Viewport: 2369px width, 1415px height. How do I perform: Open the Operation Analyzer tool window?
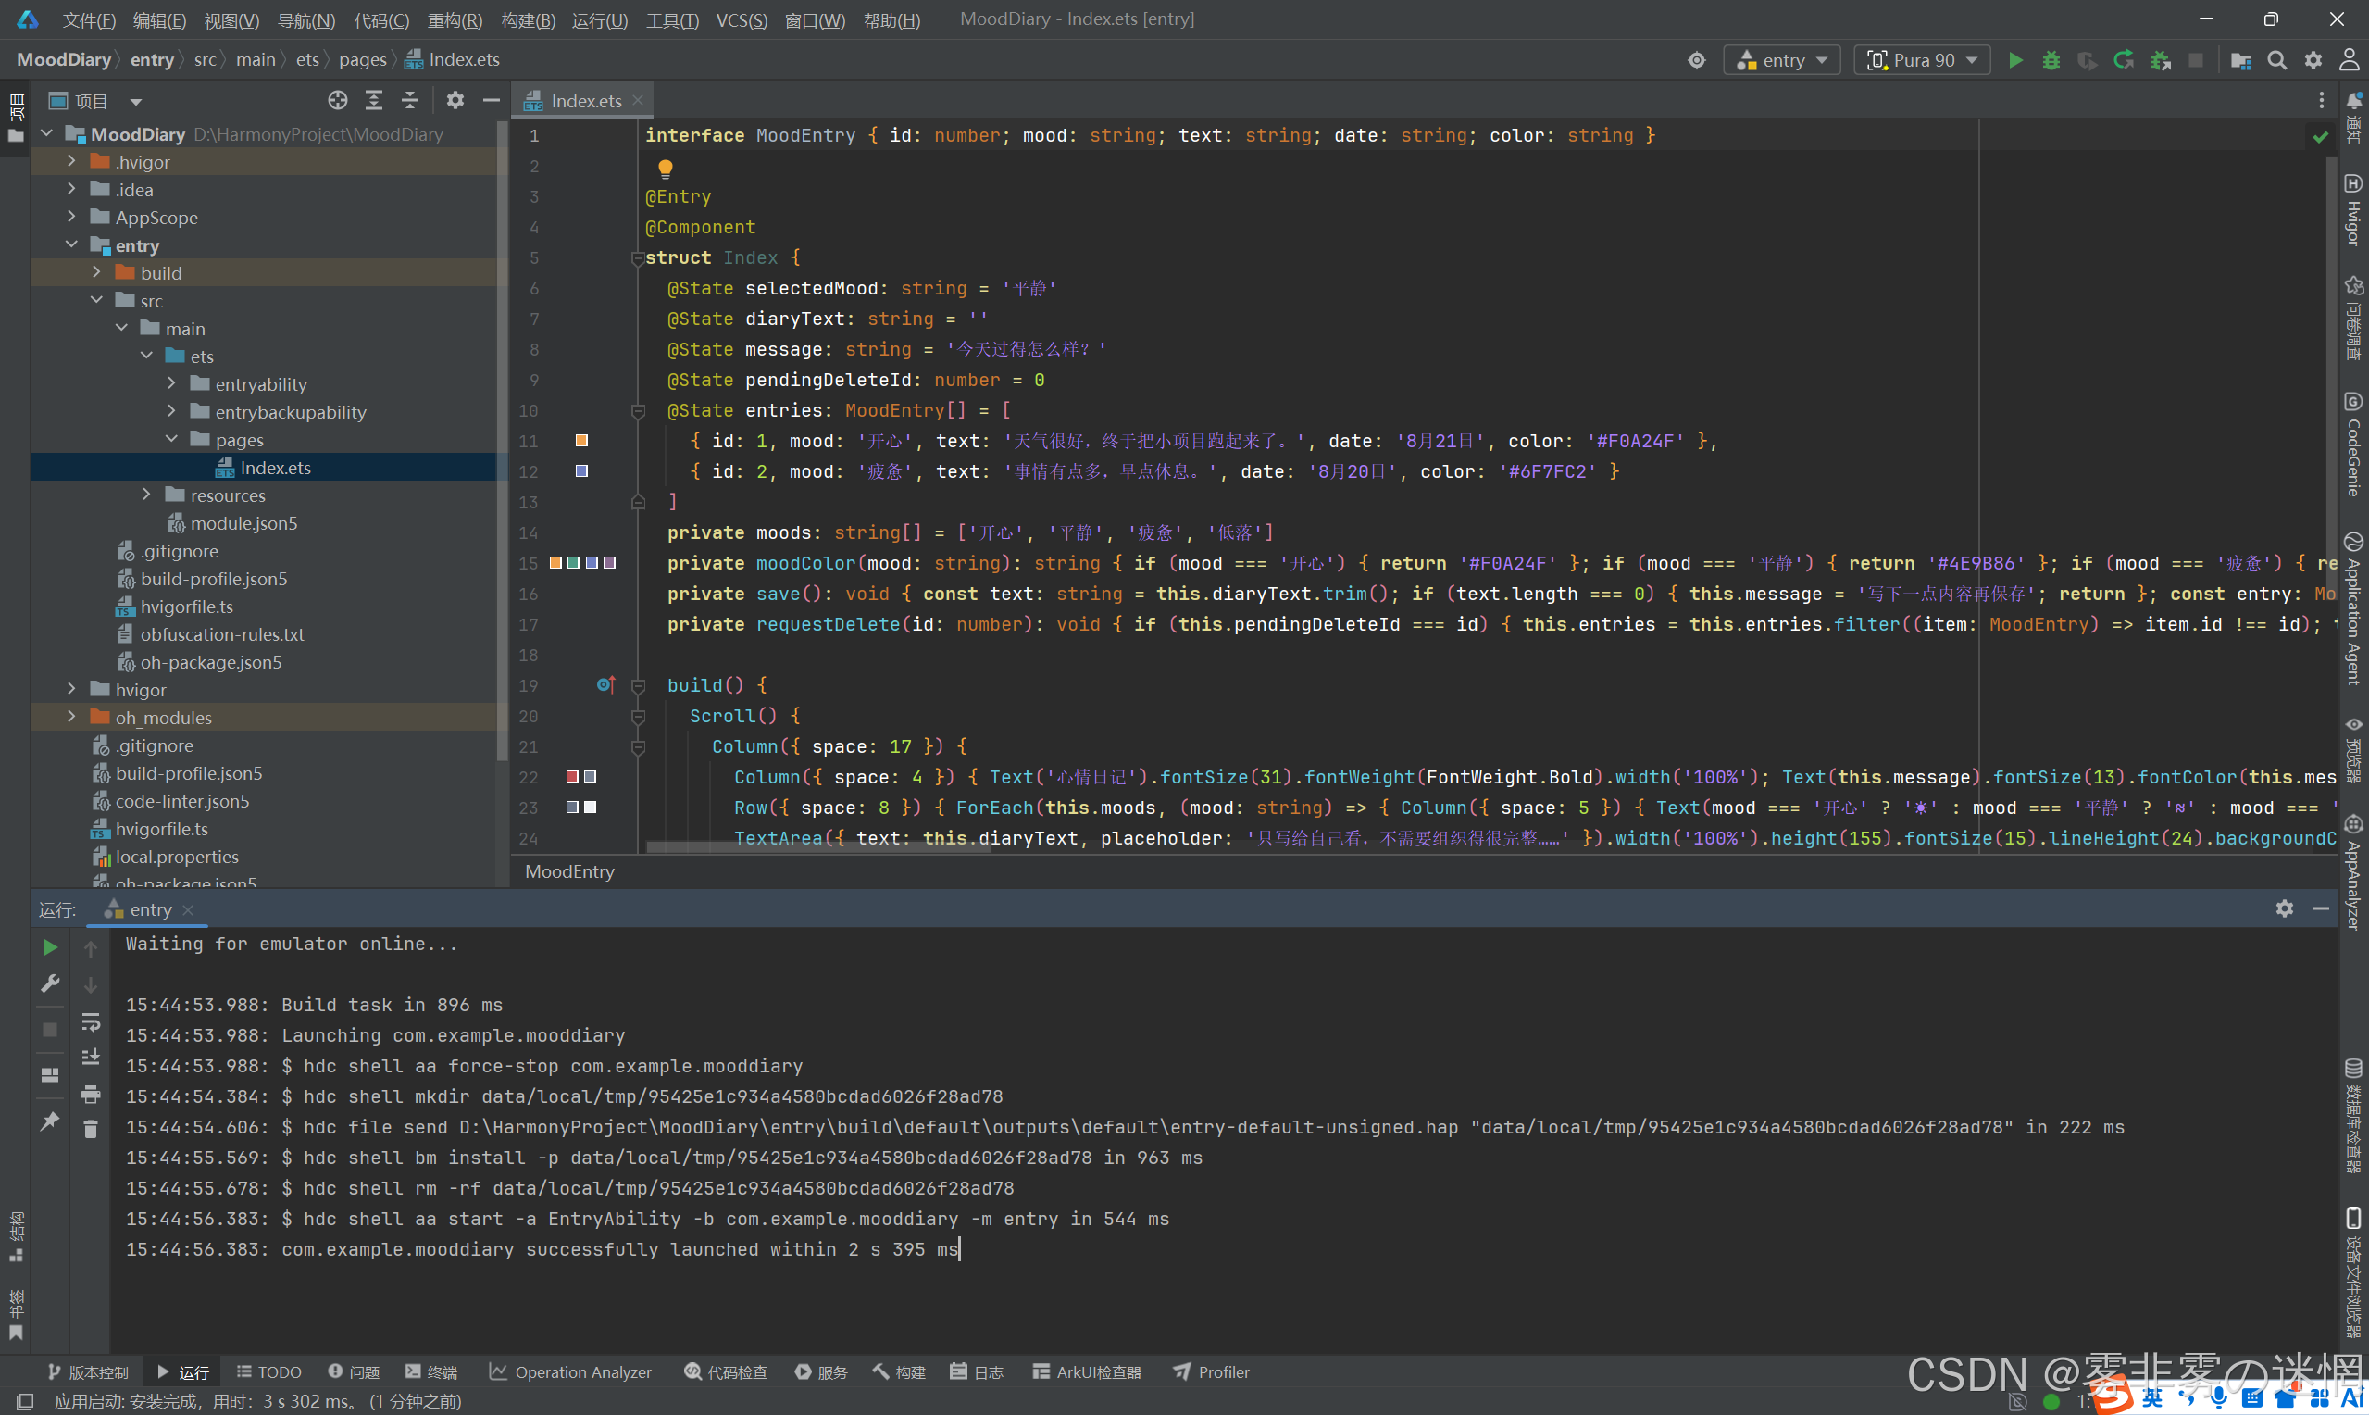click(x=571, y=1371)
